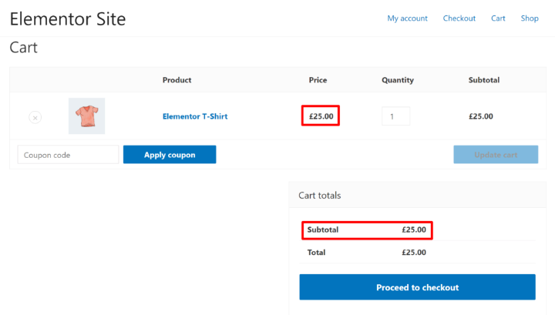Open the T-shirt product thumbnail image
555x315 pixels.
pos(86,116)
